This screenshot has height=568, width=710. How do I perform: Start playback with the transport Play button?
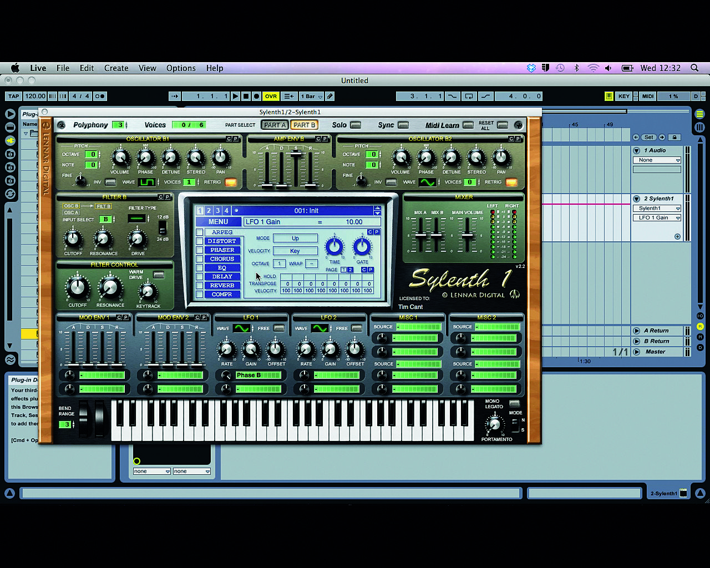(x=235, y=96)
